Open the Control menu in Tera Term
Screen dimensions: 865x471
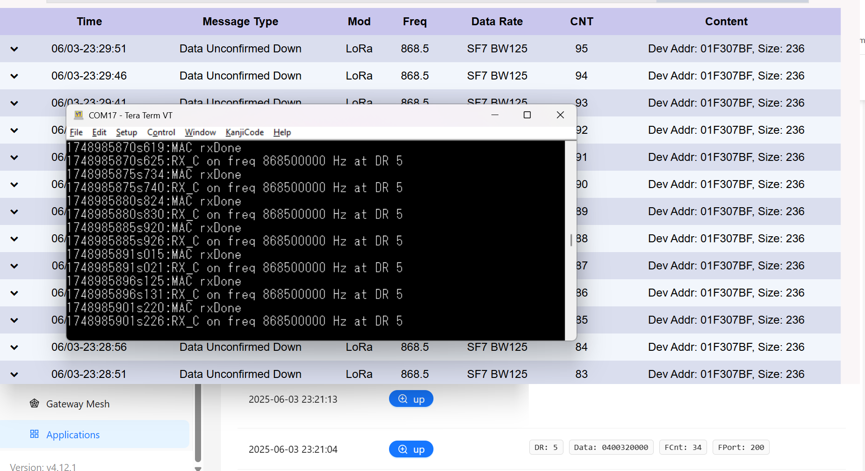160,132
